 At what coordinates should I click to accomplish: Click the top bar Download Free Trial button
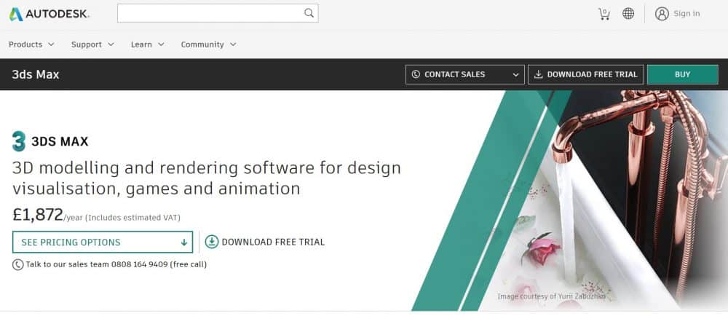click(x=585, y=74)
